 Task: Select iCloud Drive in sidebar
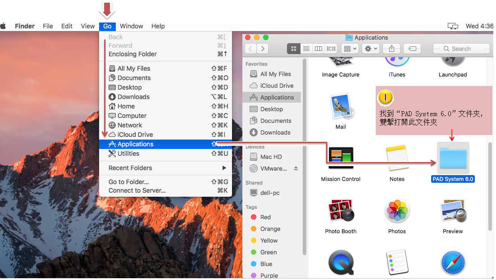(x=272, y=86)
